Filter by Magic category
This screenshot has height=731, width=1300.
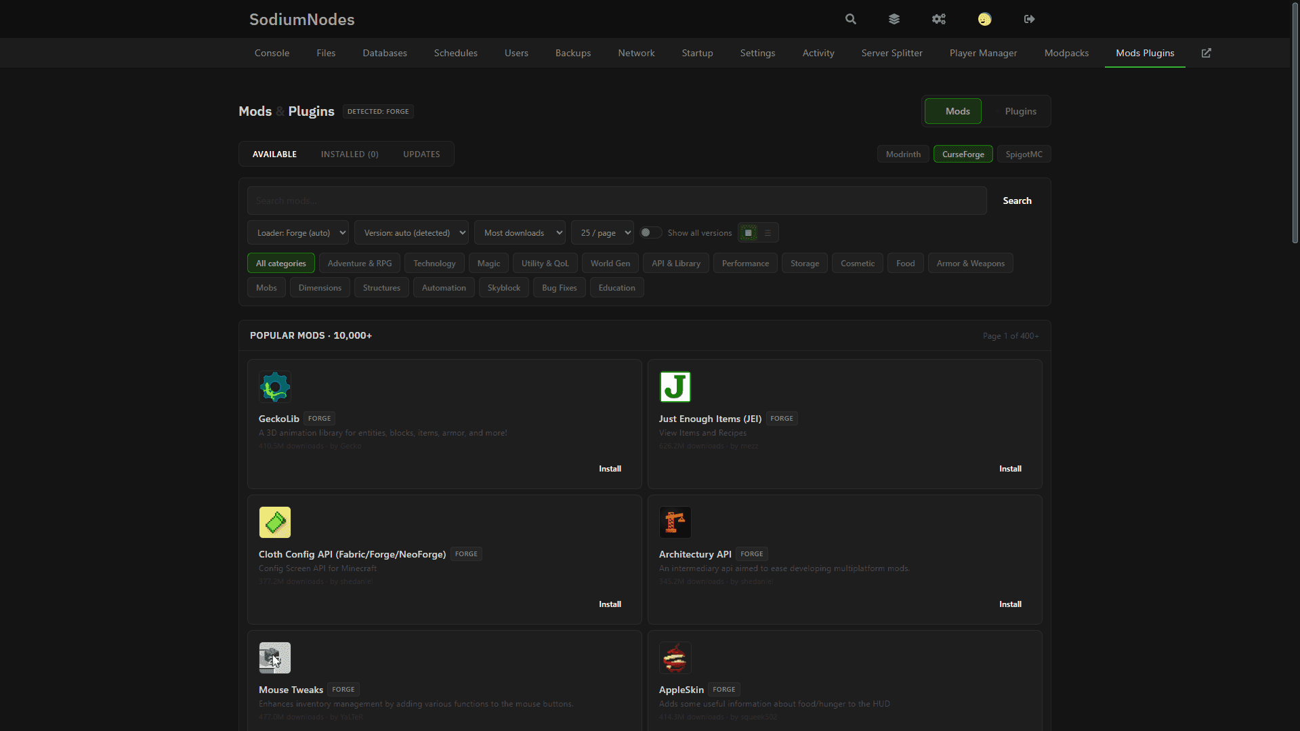coord(488,264)
